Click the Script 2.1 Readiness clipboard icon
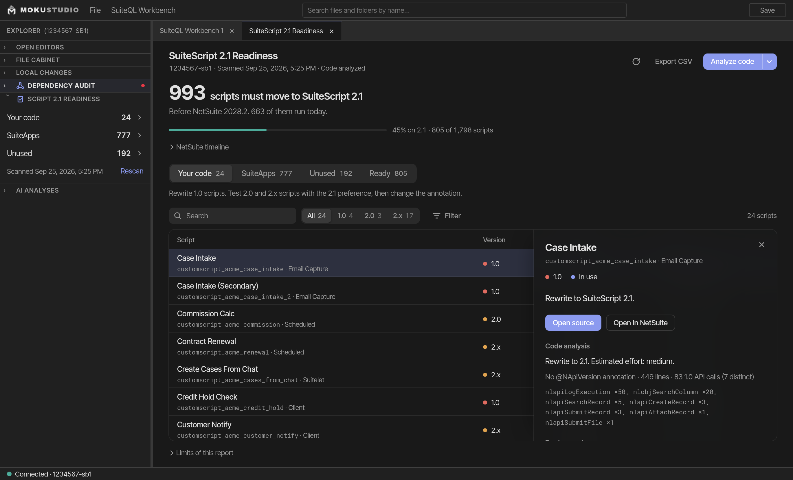The image size is (793, 480). 20,99
